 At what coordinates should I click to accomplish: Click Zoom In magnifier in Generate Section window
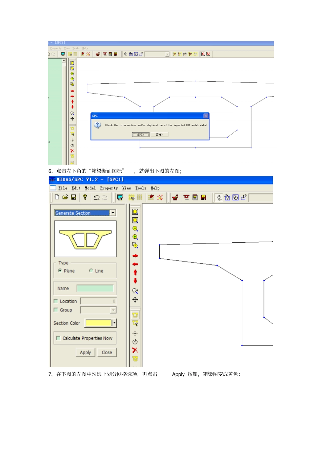[135, 237]
